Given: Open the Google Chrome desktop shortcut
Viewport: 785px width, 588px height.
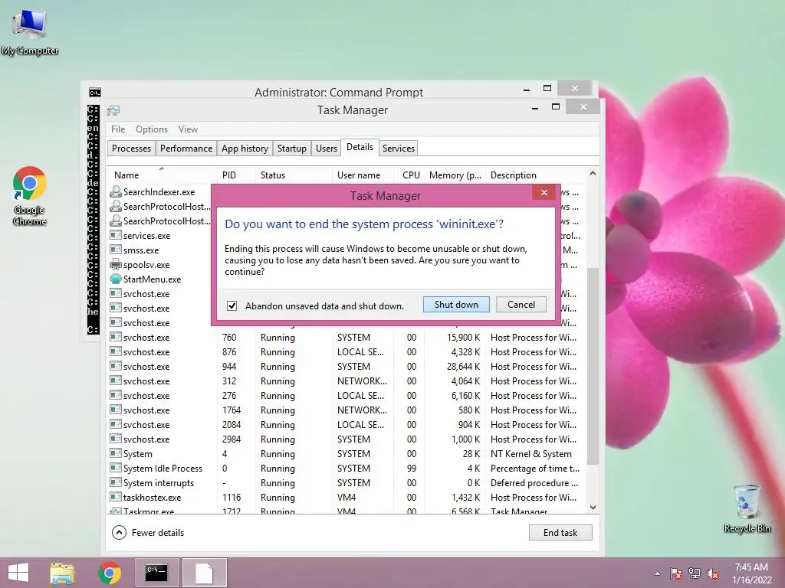Looking at the screenshot, I should (x=30, y=195).
